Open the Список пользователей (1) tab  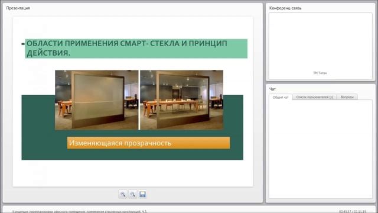coord(314,97)
